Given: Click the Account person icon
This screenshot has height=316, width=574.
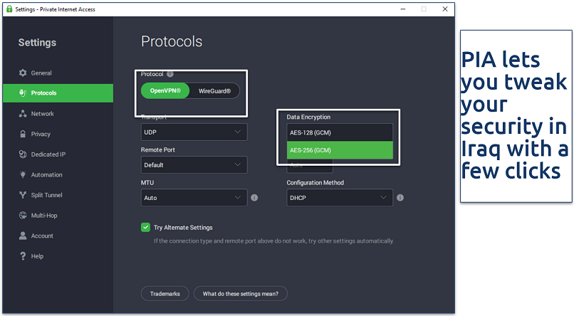Looking at the screenshot, I should [23, 236].
